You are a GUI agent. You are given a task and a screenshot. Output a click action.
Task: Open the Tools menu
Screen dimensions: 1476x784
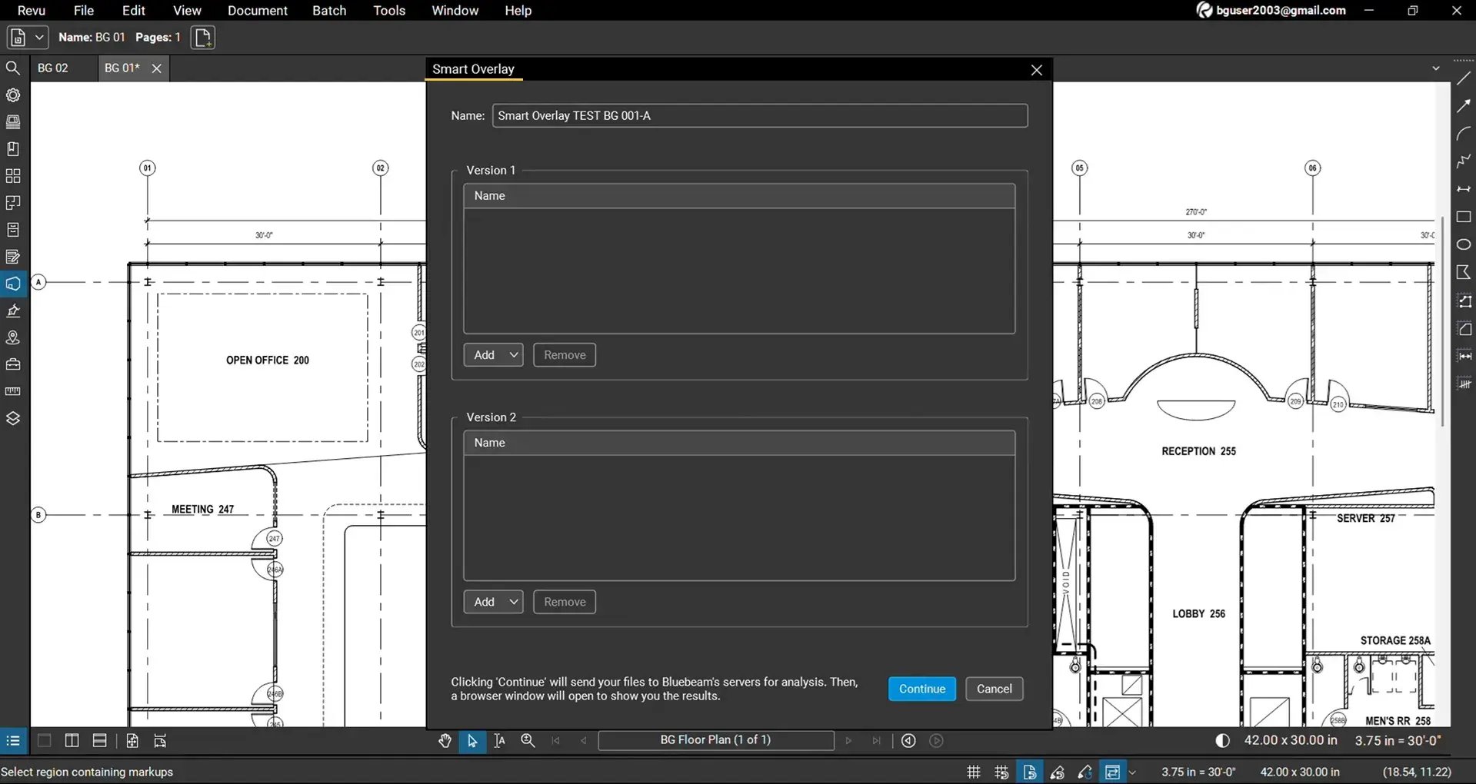(x=389, y=11)
